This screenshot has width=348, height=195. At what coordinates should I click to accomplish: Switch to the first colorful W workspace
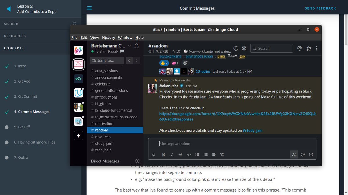pos(78,50)
